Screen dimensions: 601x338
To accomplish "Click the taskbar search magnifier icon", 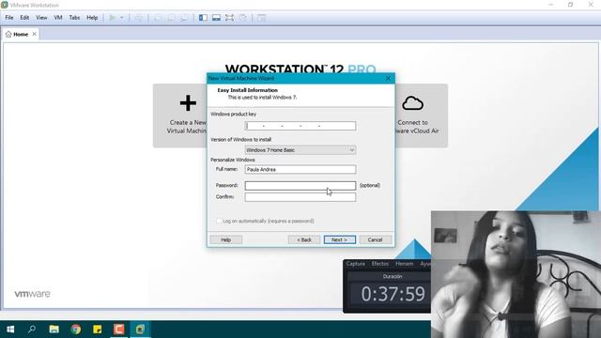I will (32, 330).
